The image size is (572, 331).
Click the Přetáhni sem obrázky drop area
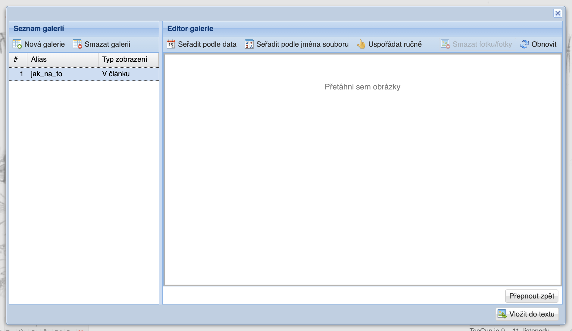(x=362, y=169)
